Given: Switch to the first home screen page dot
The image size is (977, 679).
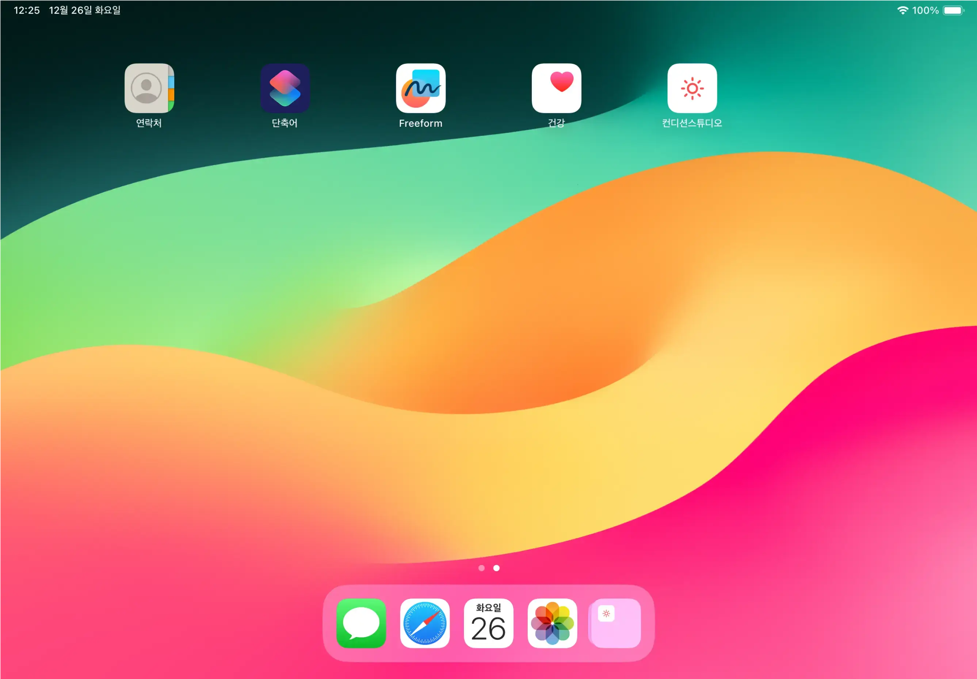Looking at the screenshot, I should [x=481, y=568].
